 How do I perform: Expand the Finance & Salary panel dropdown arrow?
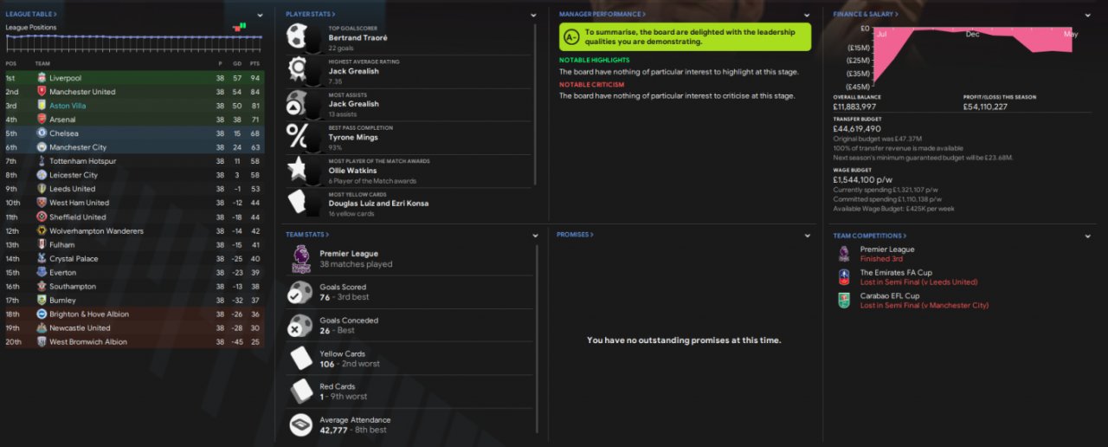1088,15
